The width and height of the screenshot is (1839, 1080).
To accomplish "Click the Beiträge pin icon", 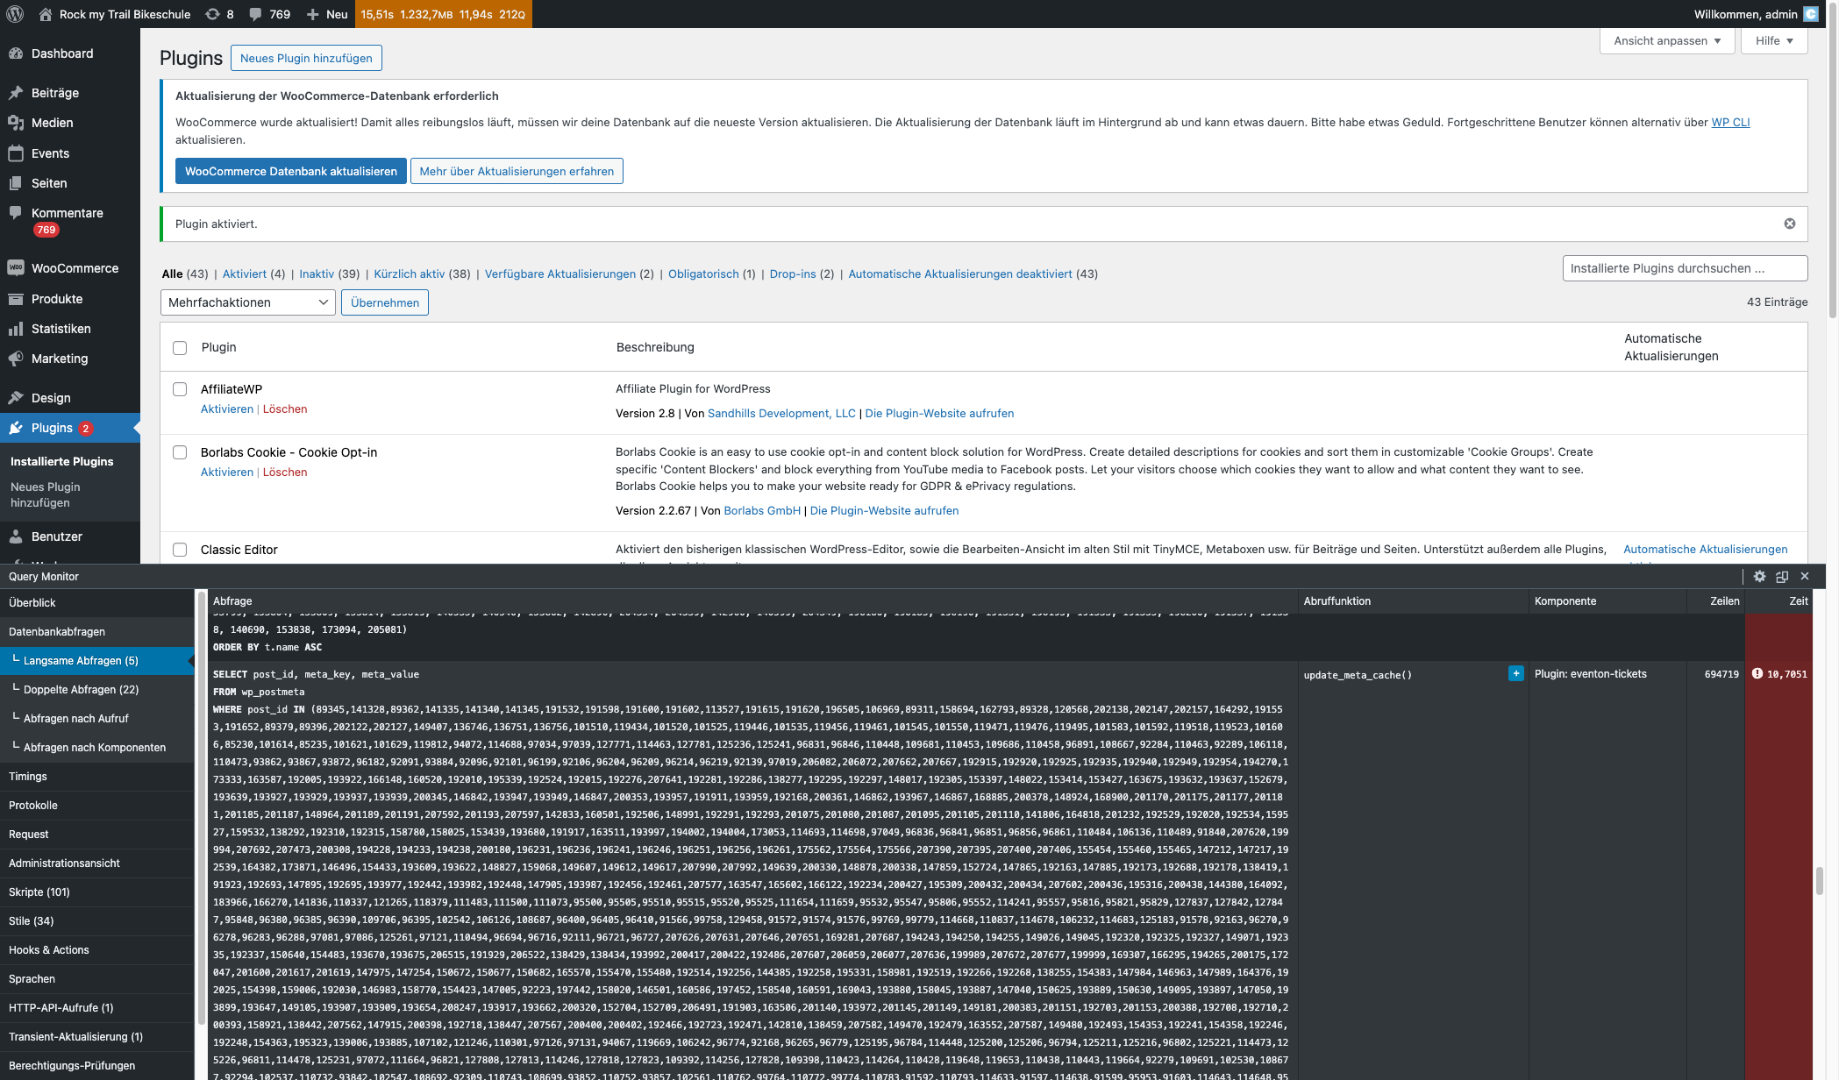I will point(16,93).
